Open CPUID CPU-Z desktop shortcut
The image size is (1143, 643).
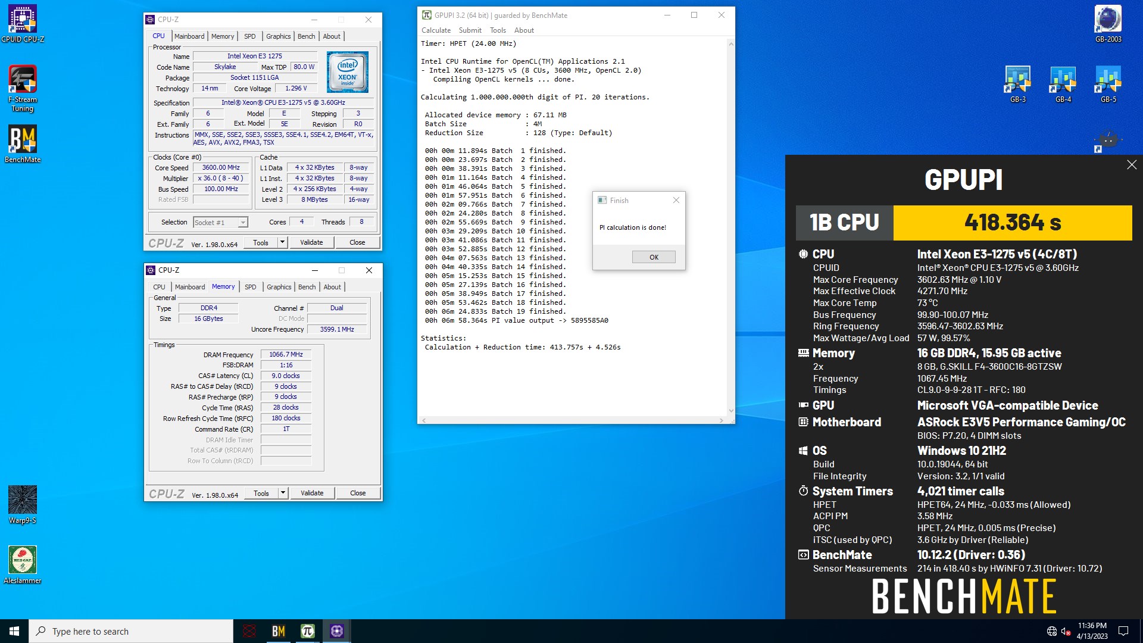point(23,24)
